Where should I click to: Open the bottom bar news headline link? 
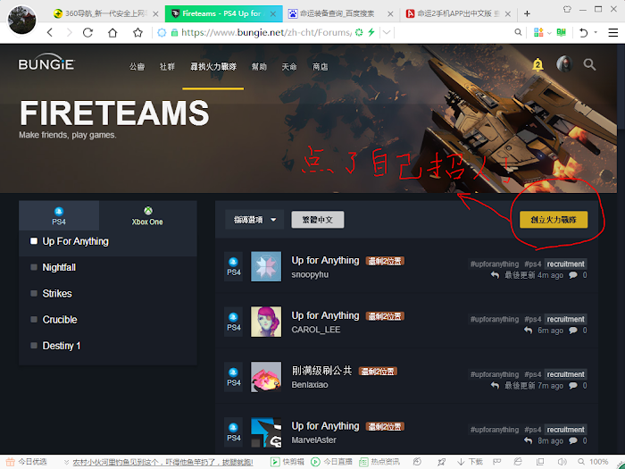[162, 462]
